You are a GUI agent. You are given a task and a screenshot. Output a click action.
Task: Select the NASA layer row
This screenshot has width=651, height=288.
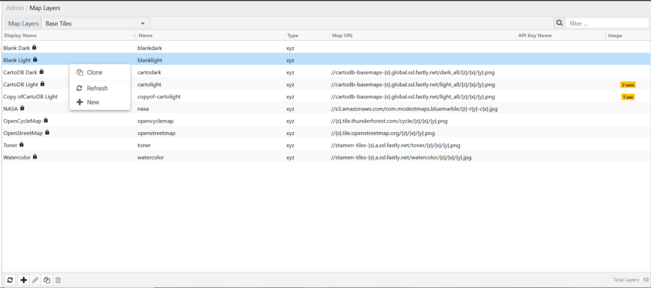tap(325, 108)
